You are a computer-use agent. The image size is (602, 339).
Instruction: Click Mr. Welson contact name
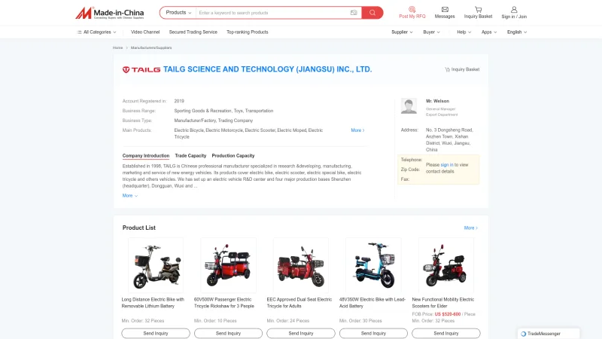(x=437, y=101)
